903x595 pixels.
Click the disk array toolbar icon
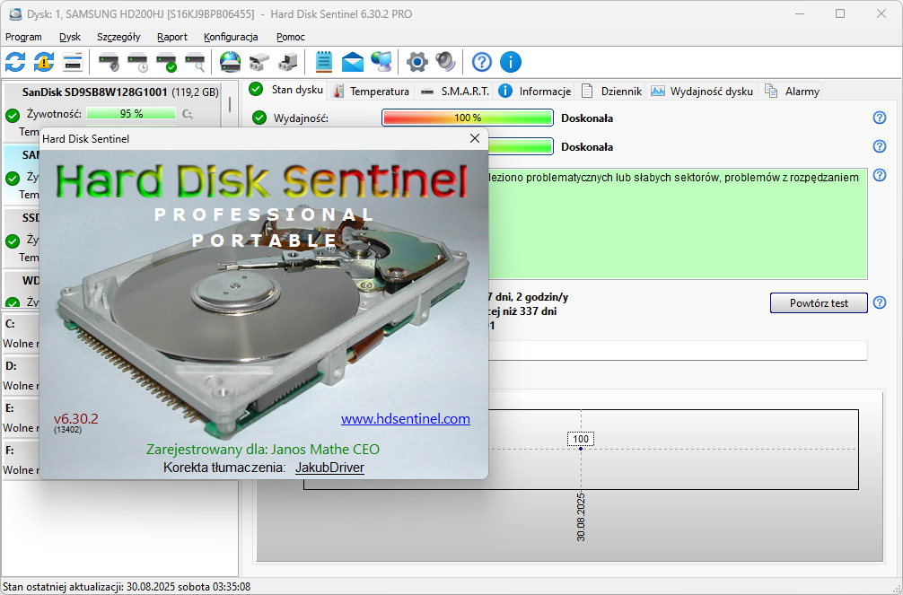(x=259, y=62)
